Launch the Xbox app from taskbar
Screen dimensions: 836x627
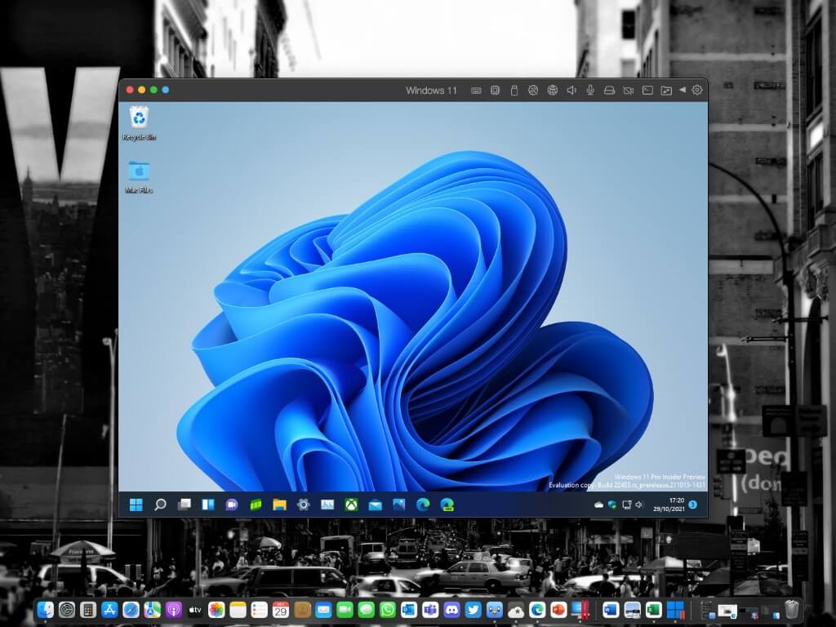pyautogui.click(x=351, y=505)
